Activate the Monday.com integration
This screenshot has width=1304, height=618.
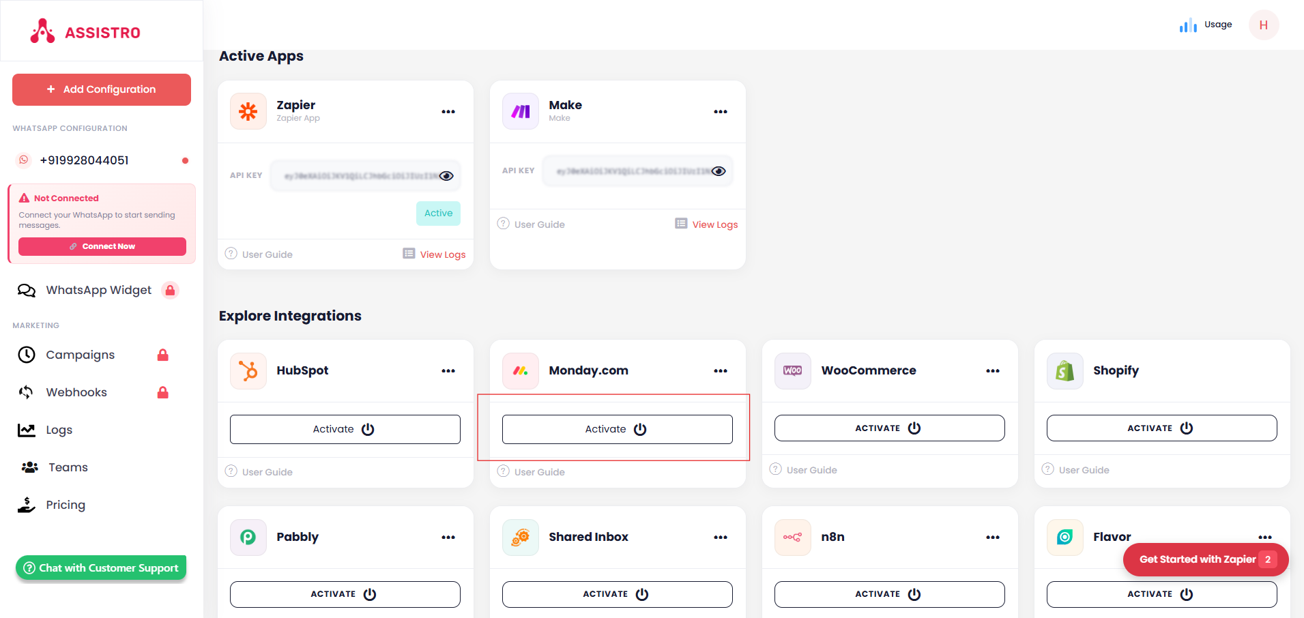(x=617, y=429)
